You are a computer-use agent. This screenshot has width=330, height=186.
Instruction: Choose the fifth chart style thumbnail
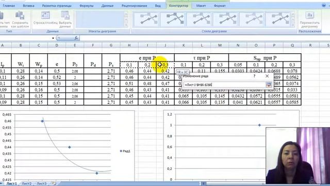(252, 19)
